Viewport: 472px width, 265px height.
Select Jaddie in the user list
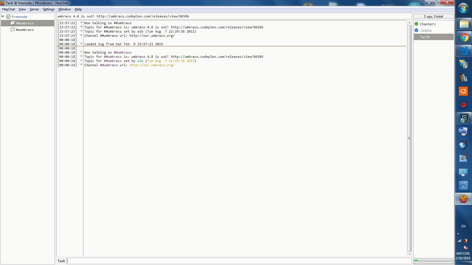pos(434,31)
